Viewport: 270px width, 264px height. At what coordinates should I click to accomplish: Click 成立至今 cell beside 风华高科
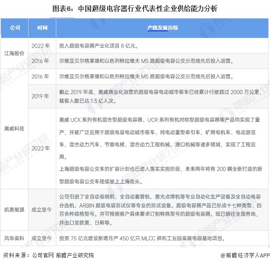pyautogui.click(x=42, y=238)
